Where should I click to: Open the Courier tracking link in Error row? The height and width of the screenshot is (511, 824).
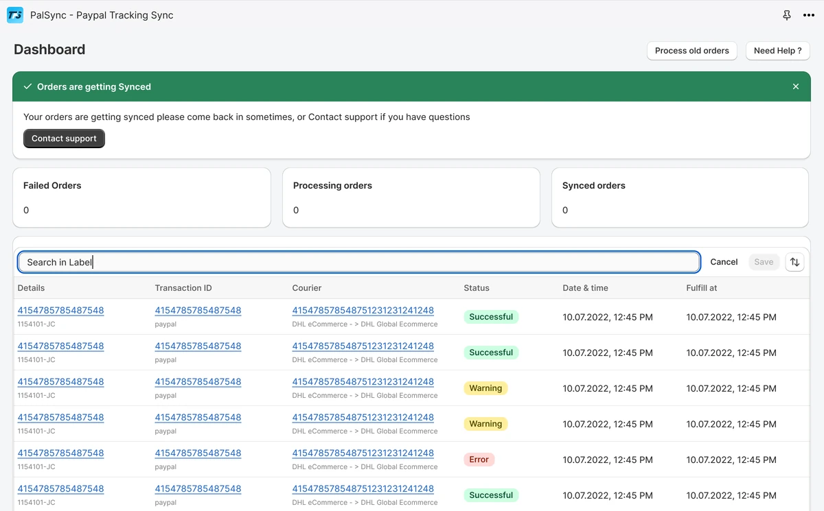363,453
